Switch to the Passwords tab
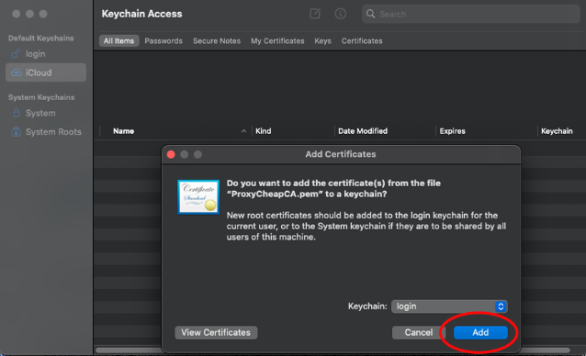Viewport: 586px width, 356px height. pyautogui.click(x=163, y=41)
